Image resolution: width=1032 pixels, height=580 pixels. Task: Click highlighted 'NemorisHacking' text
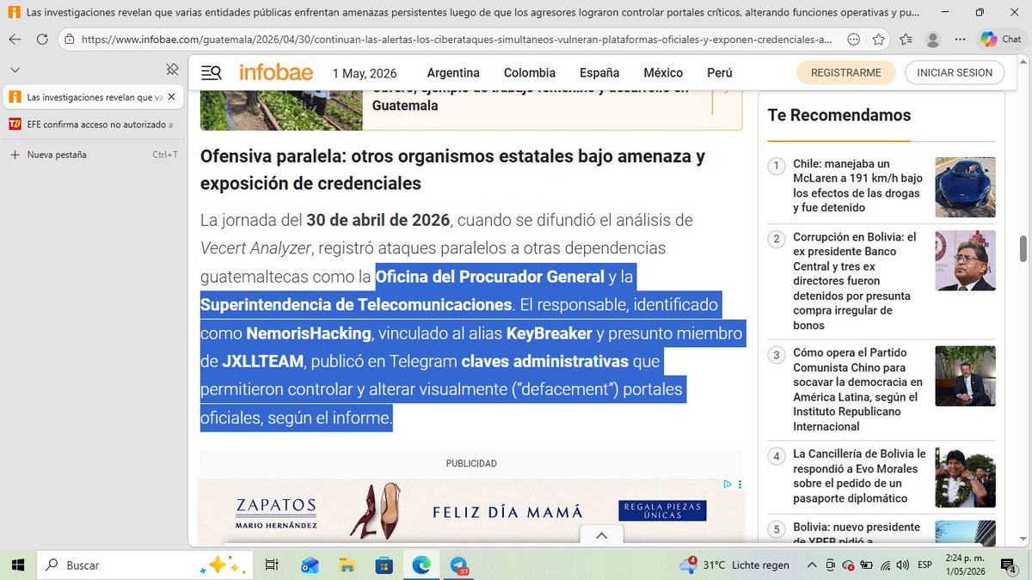click(x=309, y=333)
